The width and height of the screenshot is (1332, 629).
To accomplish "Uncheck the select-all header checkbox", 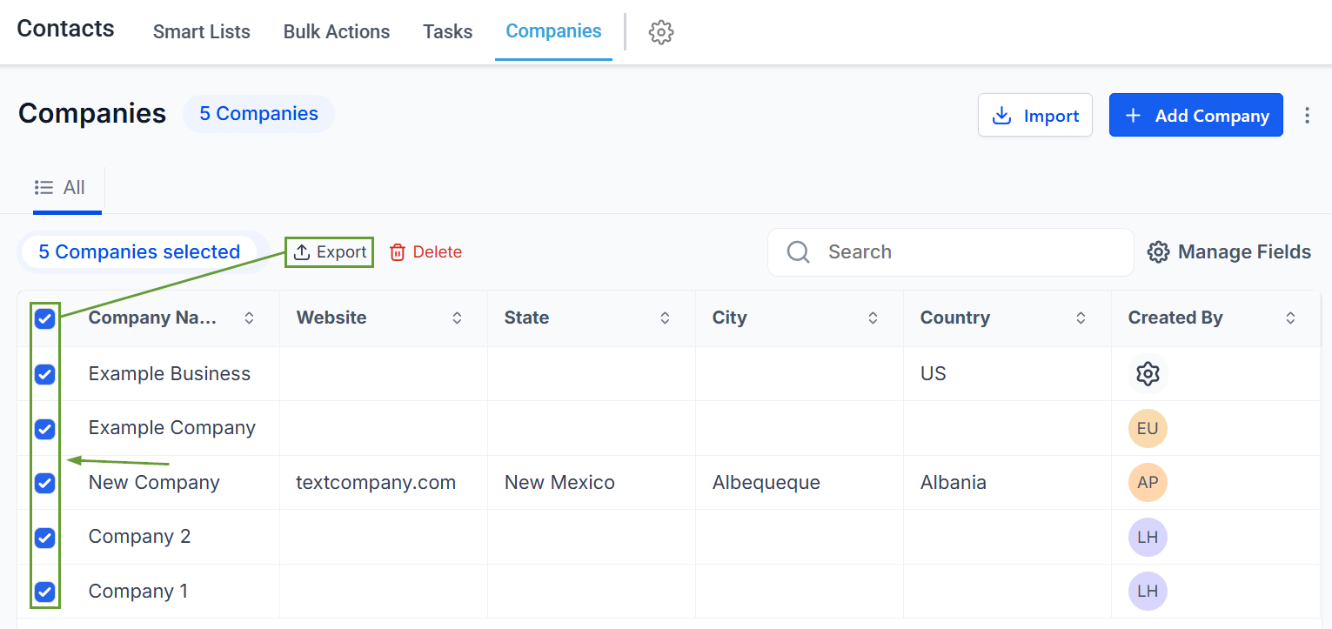I will pyautogui.click(x=45, y=318).
